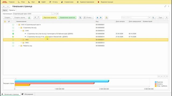Collapse the Строительство а/д node
This screenshot has width=172, height=96.
tap(19, 28)
